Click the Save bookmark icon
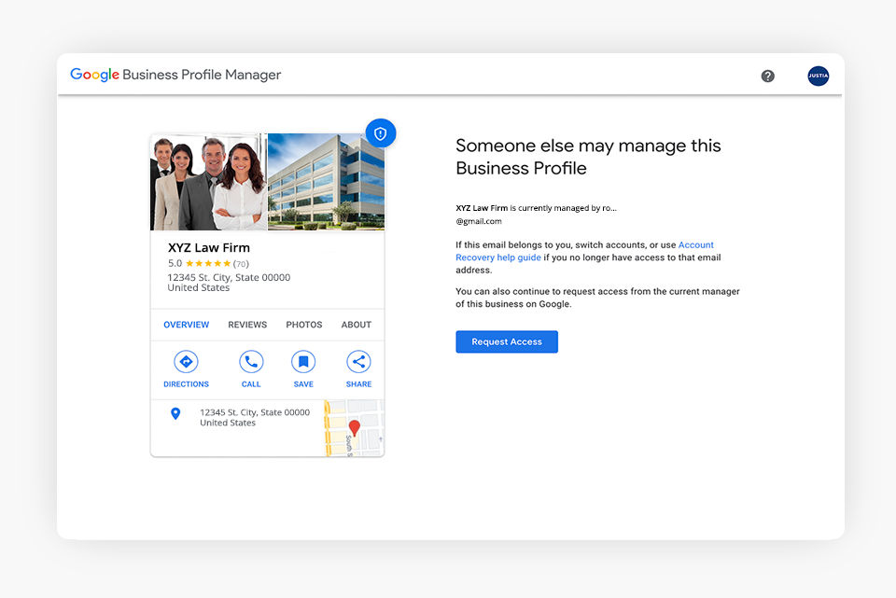 (x=302, y=362)
